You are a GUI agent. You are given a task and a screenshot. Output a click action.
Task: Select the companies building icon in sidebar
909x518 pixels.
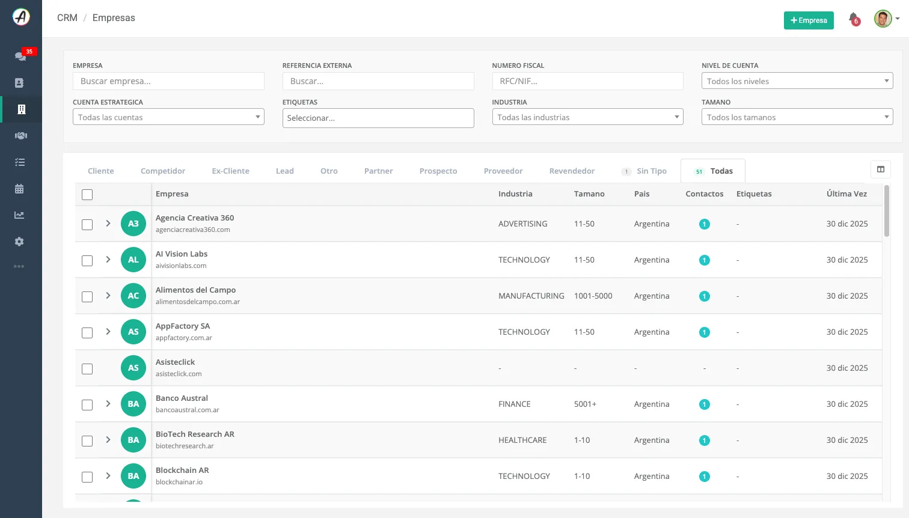[x=21, y=109]
